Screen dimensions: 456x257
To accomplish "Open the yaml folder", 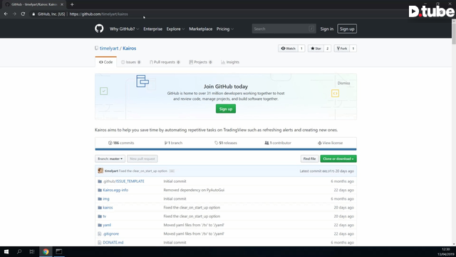I will pos(107,225).
